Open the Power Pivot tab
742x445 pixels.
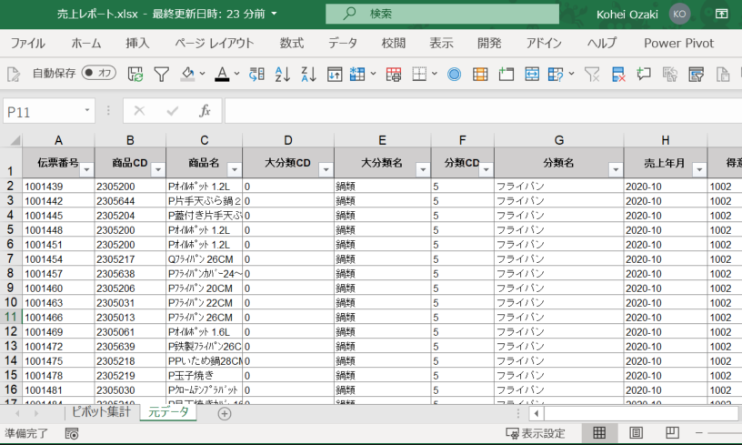(678, 43)
